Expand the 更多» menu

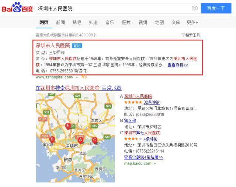pos(192,22)
